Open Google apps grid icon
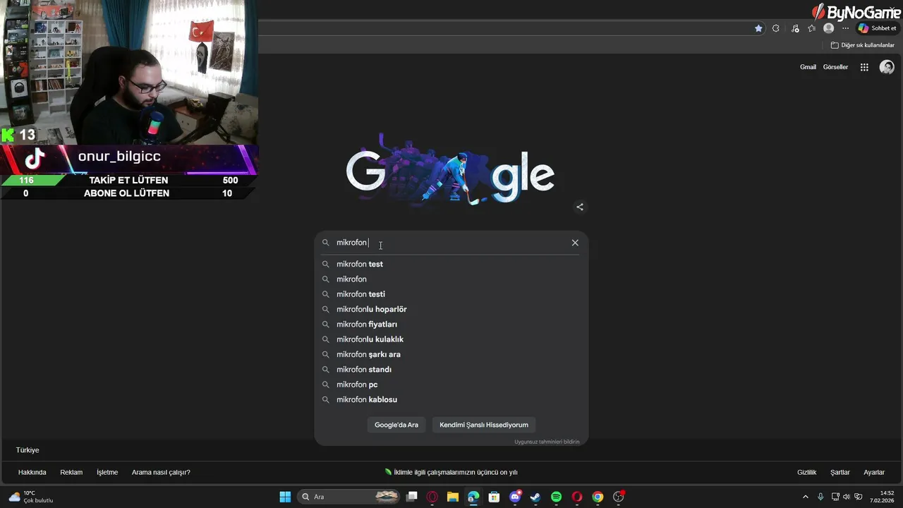Image resolution: width=903 pixels, height=508 pixels. (x=864, y=67)
